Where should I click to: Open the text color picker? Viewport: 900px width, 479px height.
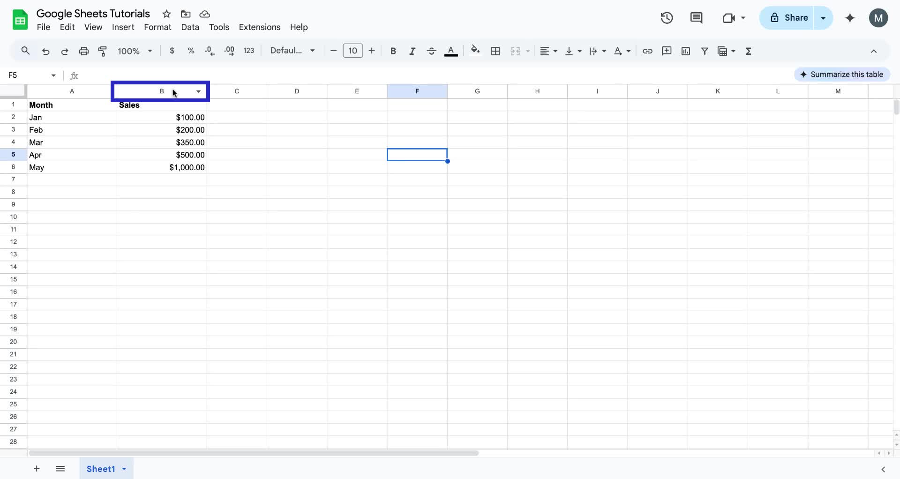[450, 51]
